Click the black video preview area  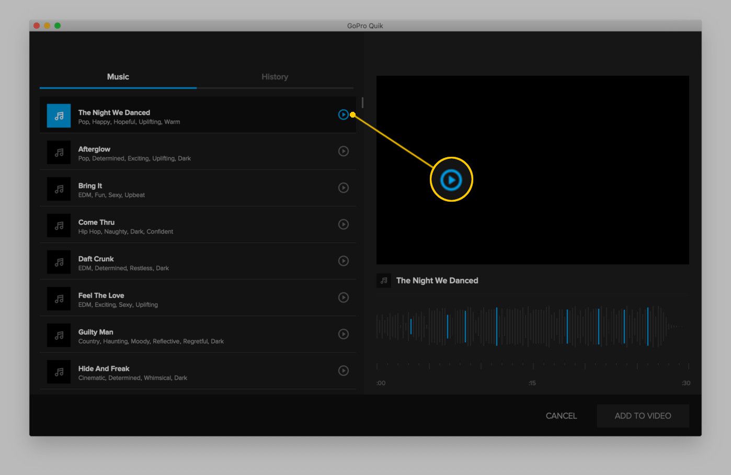(x=532, y=170)
